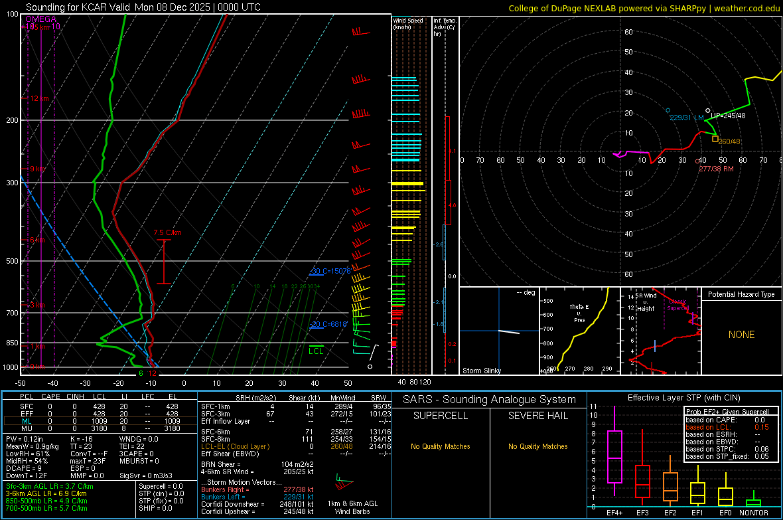Click the 'SR Wind v. Height' panel label
This screenshot has height=520, width=783.
coord(647,302)
